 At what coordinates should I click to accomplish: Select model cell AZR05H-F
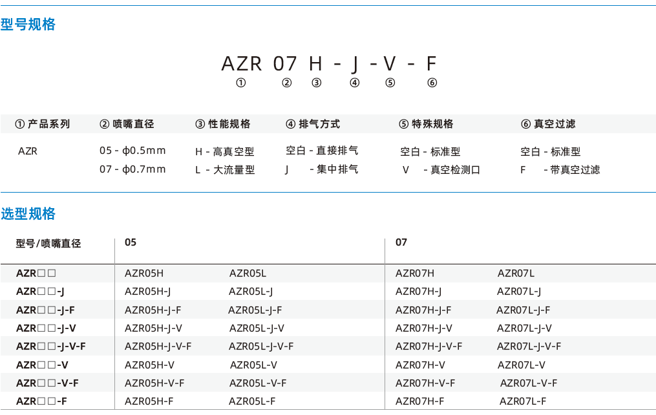[x=149, y=401]
